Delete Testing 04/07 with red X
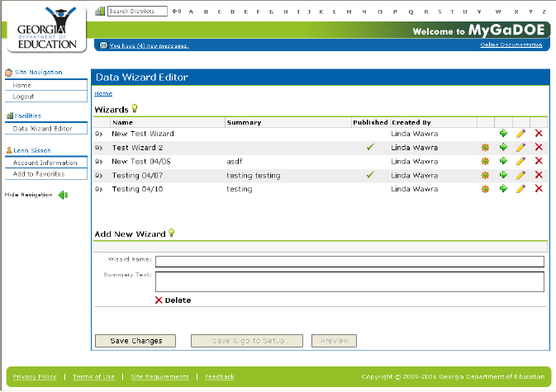Screen dimensions: 556x392 pos(539,175)
